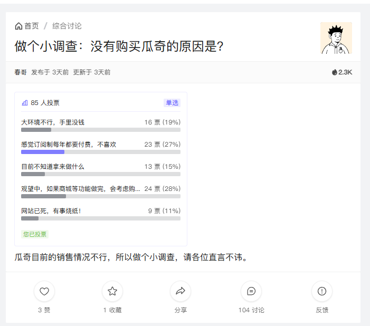Click the 9 票 (11%) result

click(x=164, y=211)
